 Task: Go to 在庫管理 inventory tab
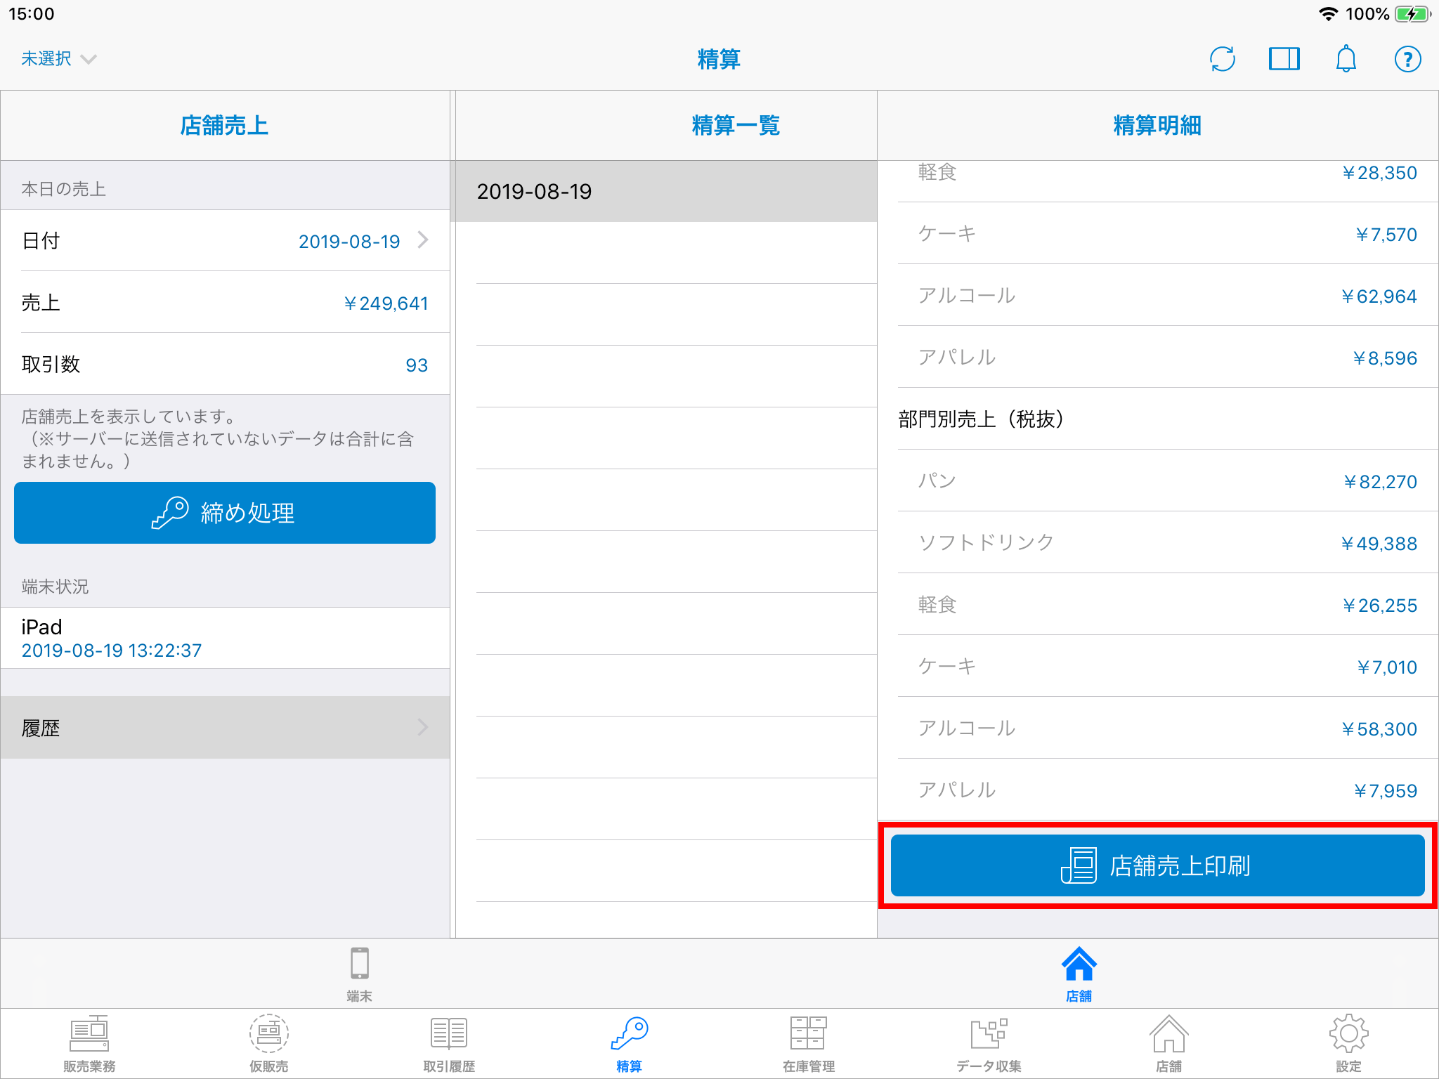click(809, 1043)
